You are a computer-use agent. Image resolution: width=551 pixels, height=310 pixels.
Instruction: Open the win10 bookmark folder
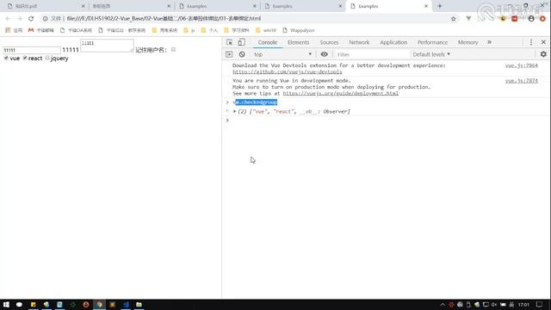(266, 30)
